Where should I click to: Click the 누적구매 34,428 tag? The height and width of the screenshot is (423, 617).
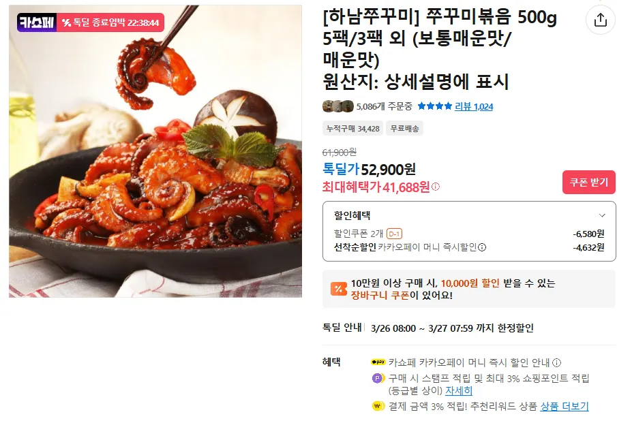pos(353,129)
